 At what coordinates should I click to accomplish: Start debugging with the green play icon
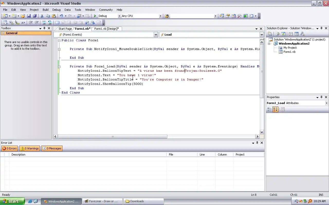pos(95,16)
